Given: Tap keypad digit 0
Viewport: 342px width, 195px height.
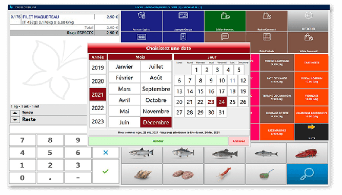Looking at the screenshot, I should click(x=22, y=178).
